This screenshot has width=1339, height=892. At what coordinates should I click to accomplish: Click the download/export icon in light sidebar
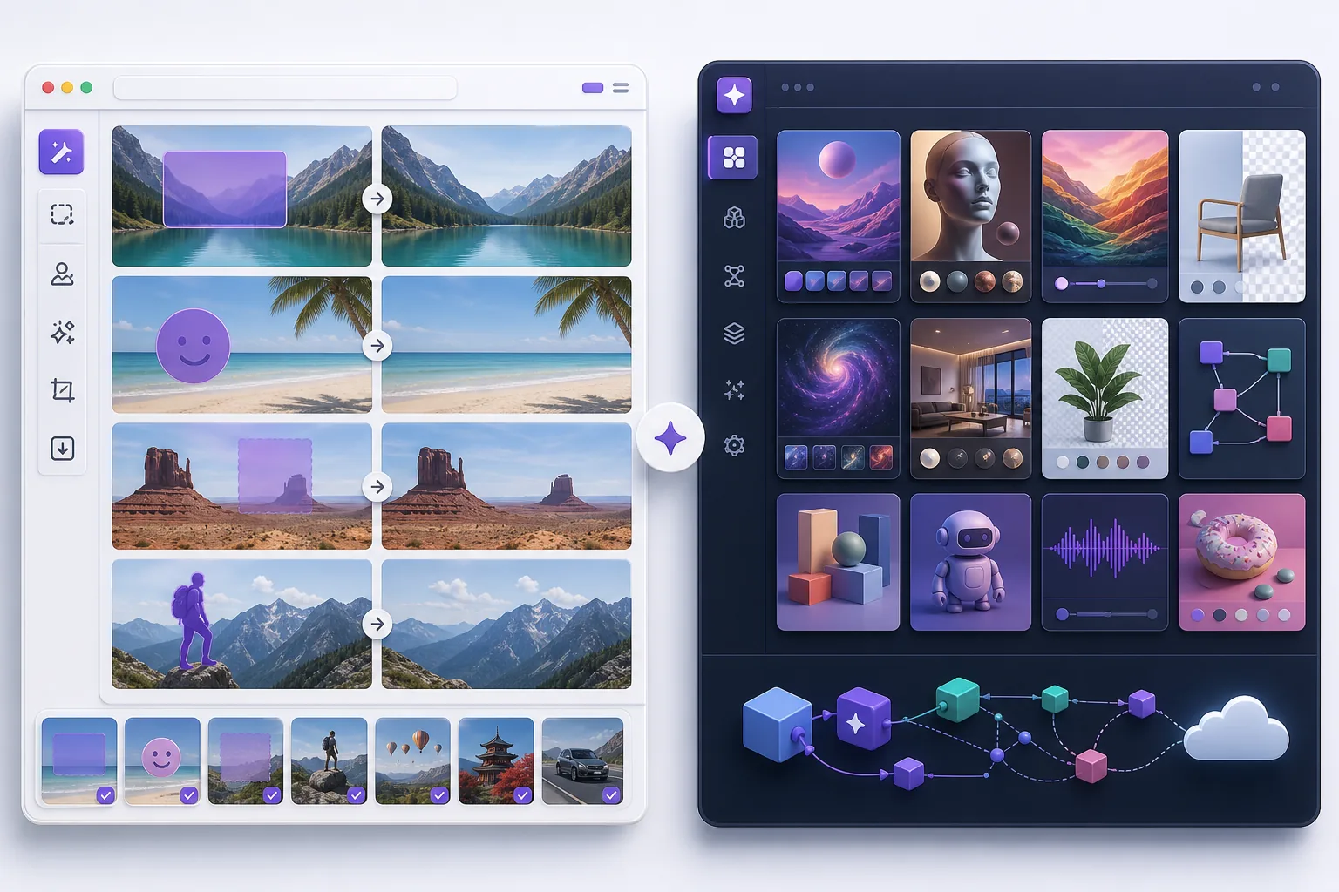[x=62, y=449]
